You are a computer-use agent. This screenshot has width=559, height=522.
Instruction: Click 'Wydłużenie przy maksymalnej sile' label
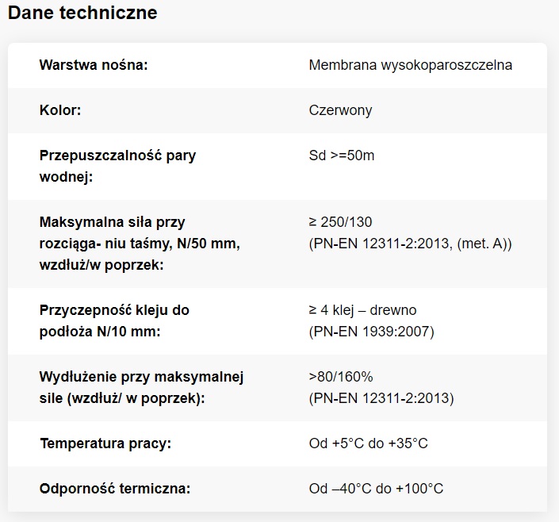pos(141,387)
